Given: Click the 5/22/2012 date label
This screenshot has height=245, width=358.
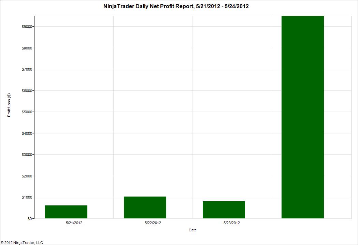Looking at the screenshot, I should (x=153, y=223).
